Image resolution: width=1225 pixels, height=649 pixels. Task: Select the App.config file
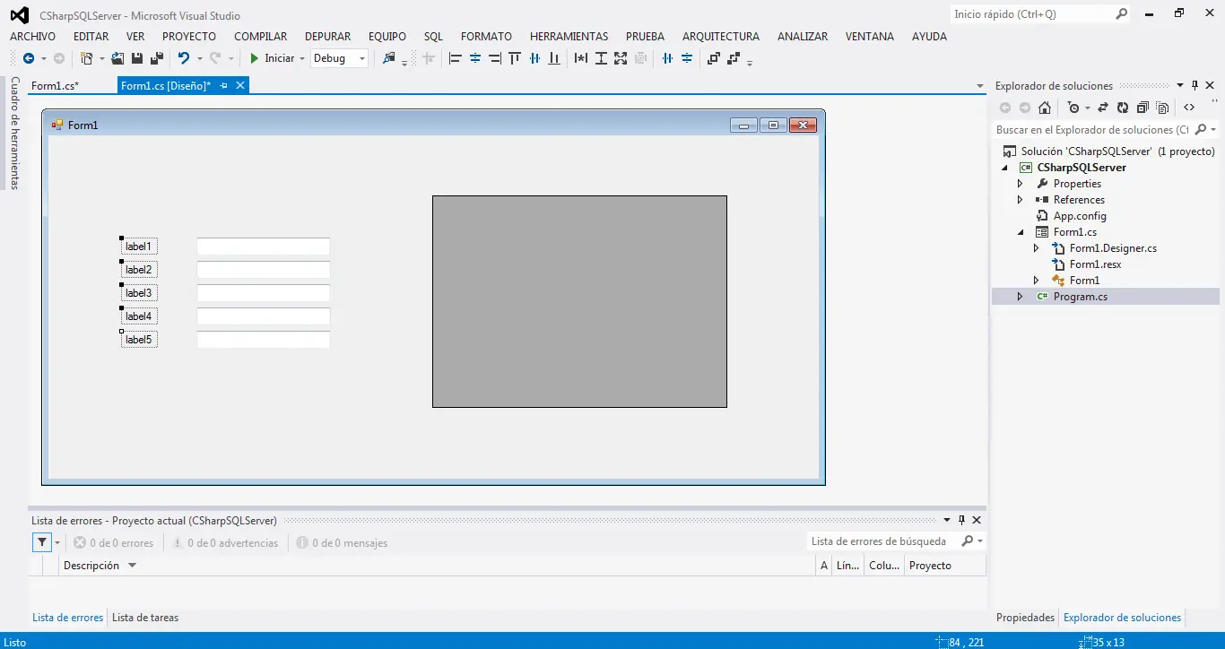pyautogui.click(x=1080, y=216)
